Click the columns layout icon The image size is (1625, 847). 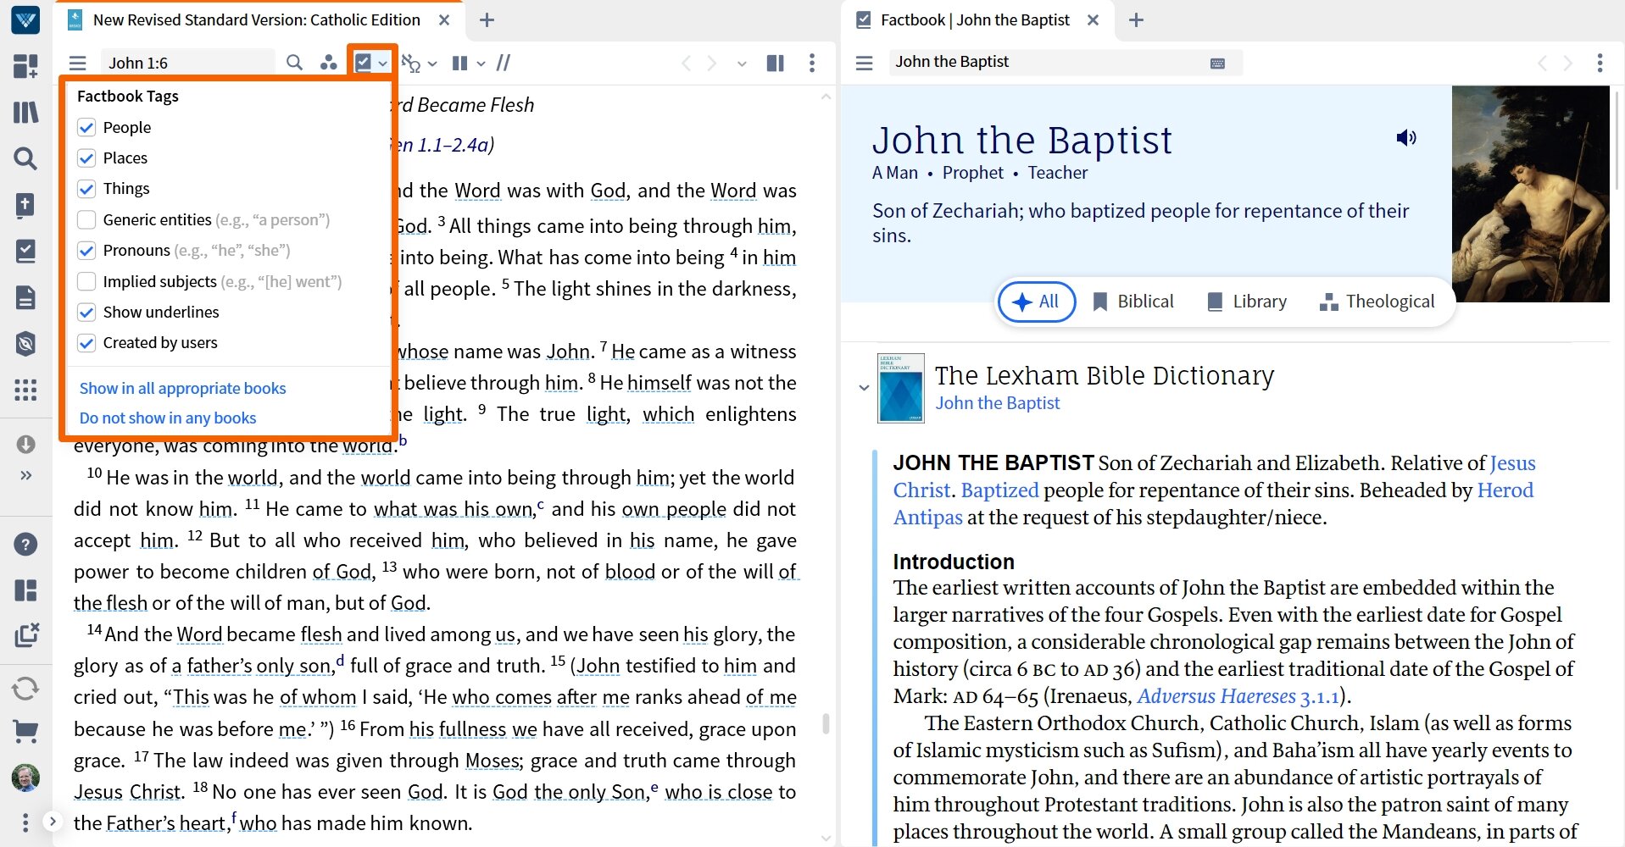point(460,63)
